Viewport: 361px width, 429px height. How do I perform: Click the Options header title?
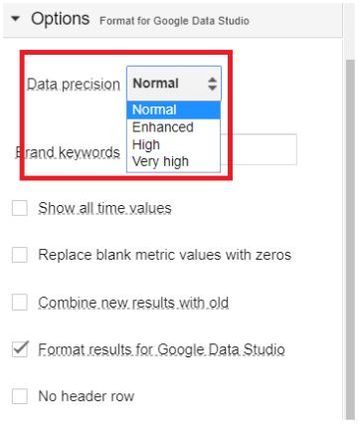(61, 19)
